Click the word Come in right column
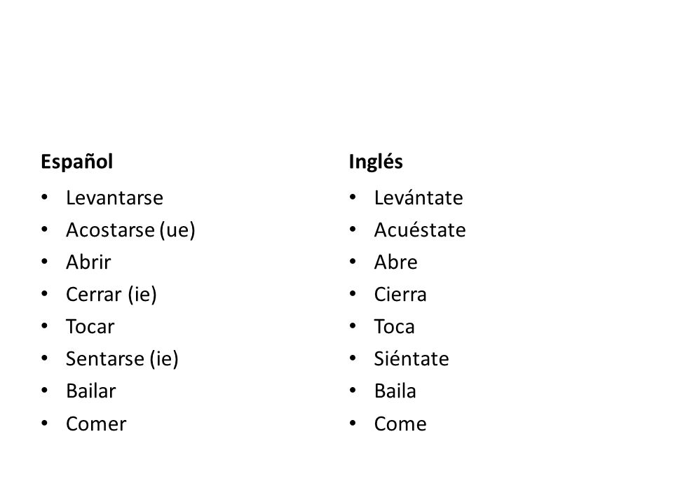Screen dimensions: 673x504 pyautogui.click(x=400, y=424)
